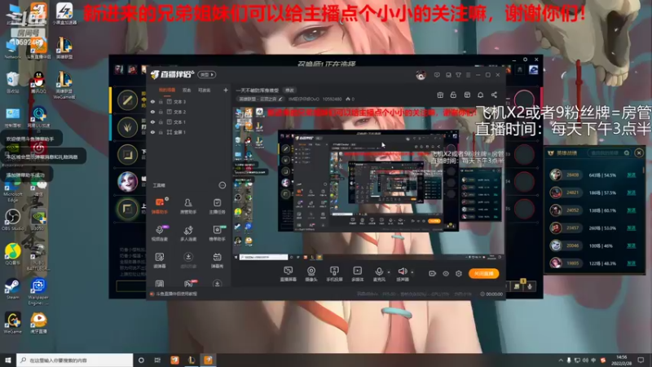Open QQ音乐 desktop shortcut

tap(12, 254)
